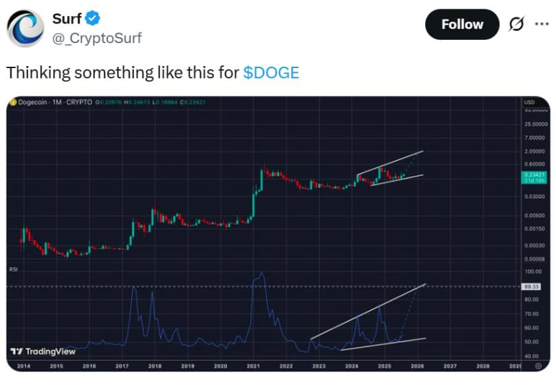Click the 2026 year on time axis
The height and width of the screenshot is (387, 556).
tap(416, 365)
